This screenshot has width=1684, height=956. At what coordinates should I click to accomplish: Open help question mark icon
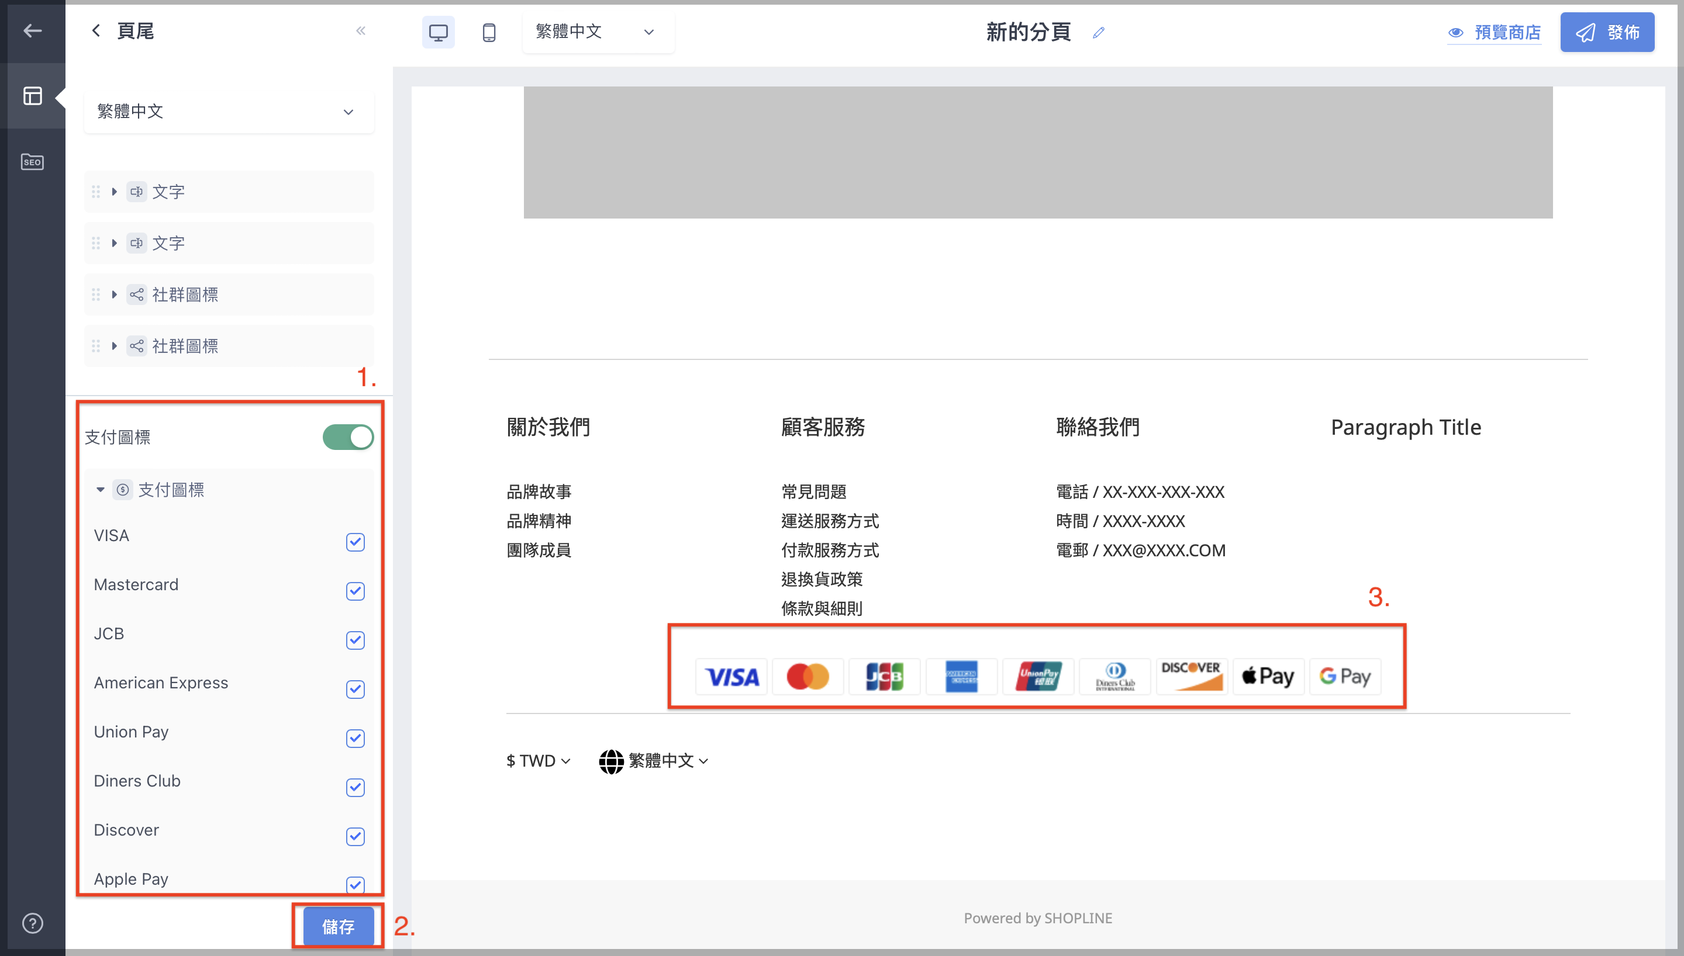pyautogui.click(x=32, y=923)
